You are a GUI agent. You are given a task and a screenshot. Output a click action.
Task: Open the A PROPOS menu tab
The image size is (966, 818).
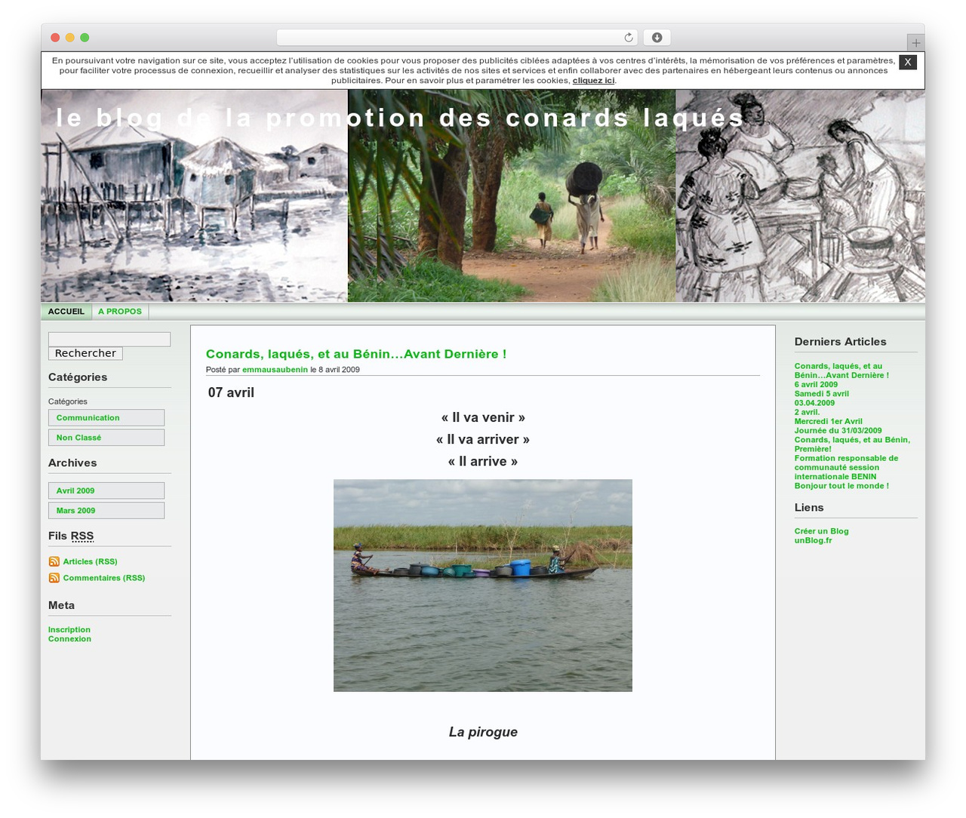[120, 312]
